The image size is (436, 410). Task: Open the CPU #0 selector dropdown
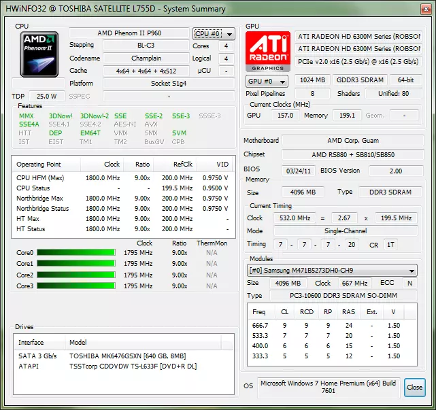pos(214,34)
